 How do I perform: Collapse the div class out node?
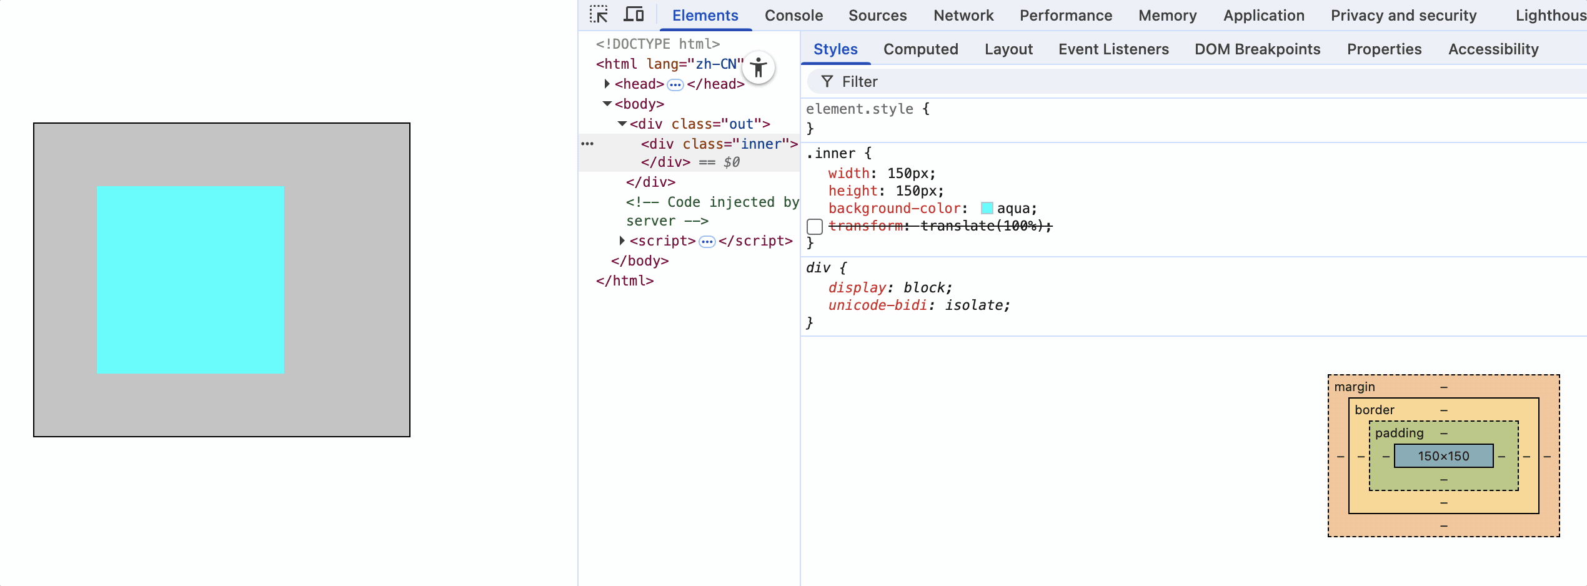click(x=622, y=124)
